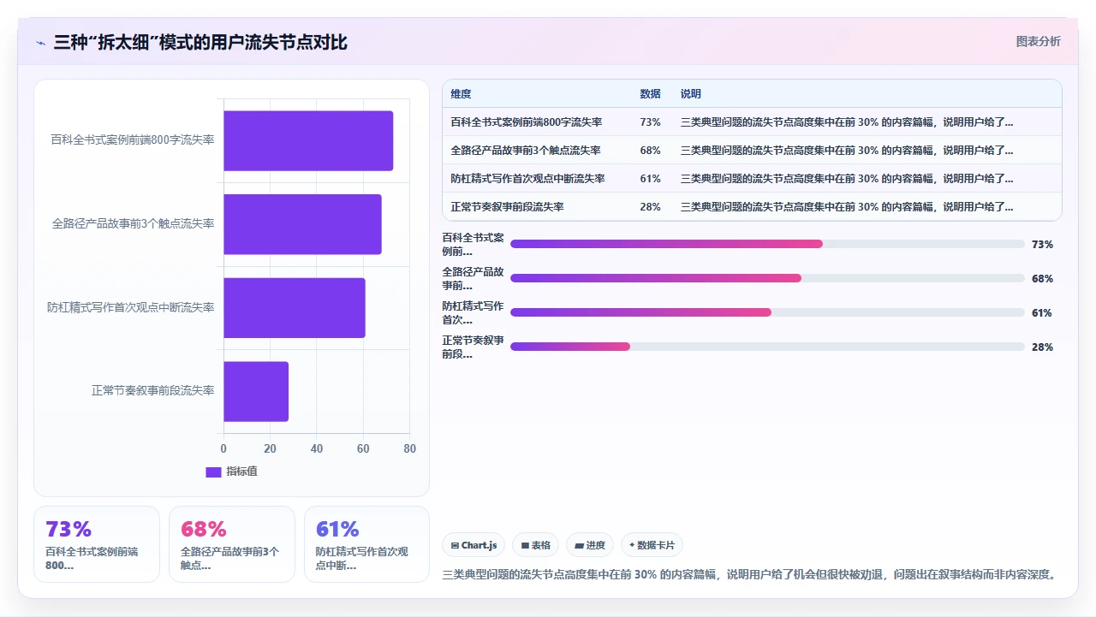
Task: Click the 说明 column header
Action: click(x=691, y=94)
